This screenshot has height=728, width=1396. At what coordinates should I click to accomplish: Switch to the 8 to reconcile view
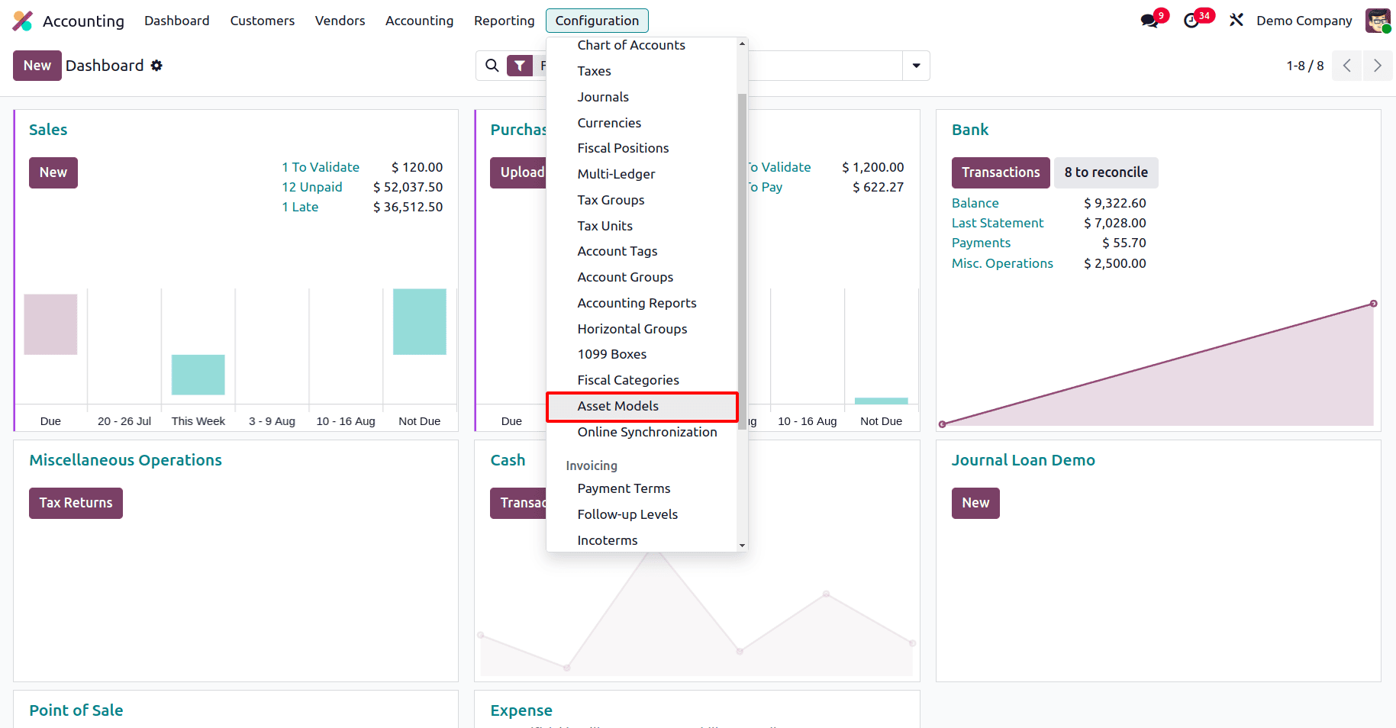click(1106, 172)
